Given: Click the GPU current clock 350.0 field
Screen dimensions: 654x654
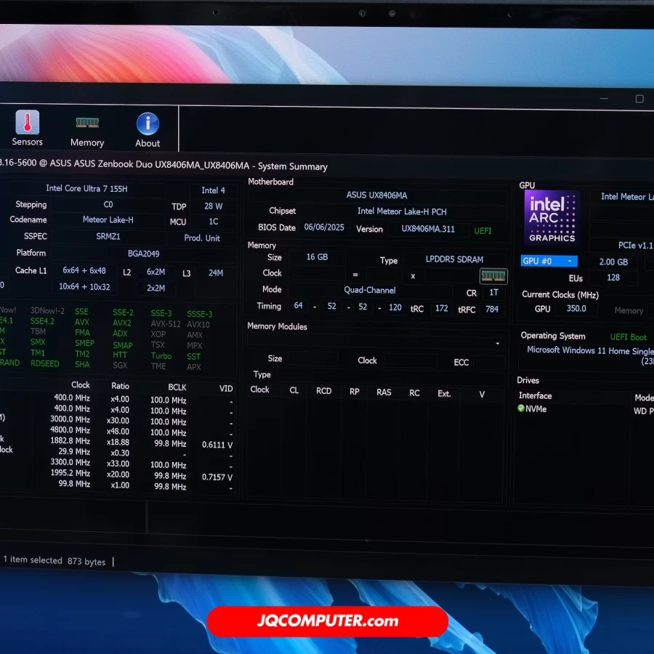Looking at the screenshot, I should (576, 309).
